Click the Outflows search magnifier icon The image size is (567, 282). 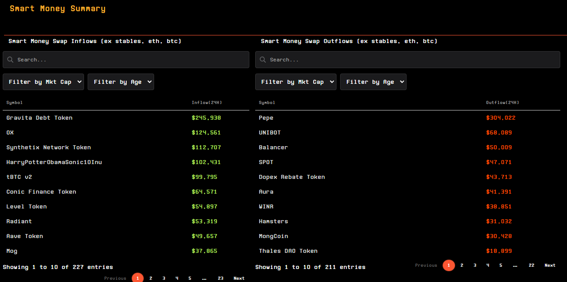pos(263,60)
